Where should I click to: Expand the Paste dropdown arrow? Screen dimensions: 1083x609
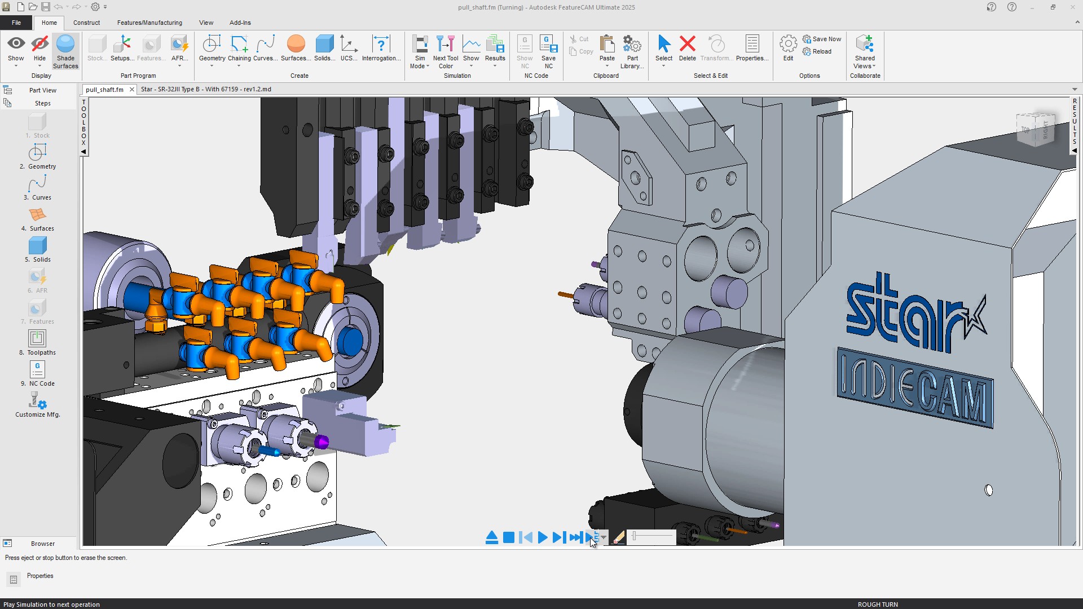click(x=607, y=66)
